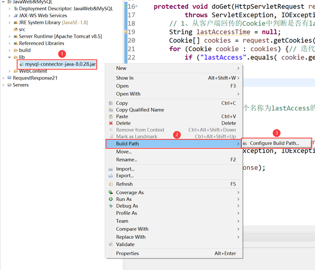The image size is (315, 270).
Task: Click the Servers folder icon
Action: [9, 85]
